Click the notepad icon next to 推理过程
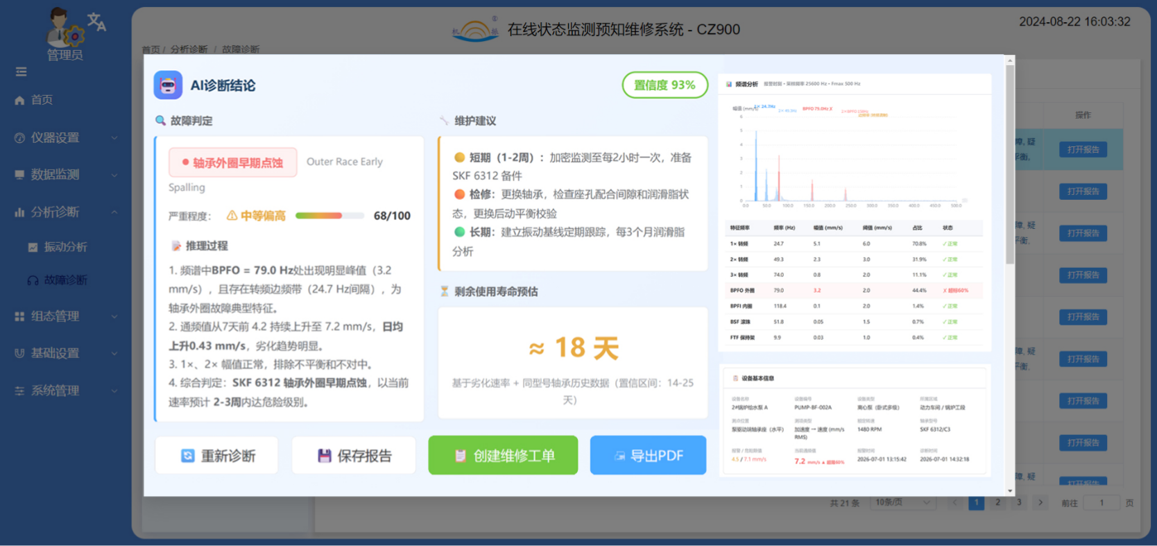 [x=176, y=246]
